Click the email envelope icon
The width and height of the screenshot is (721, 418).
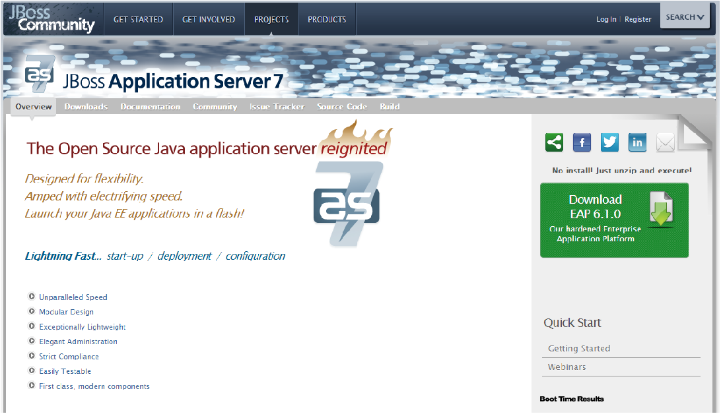coord(665,142)
